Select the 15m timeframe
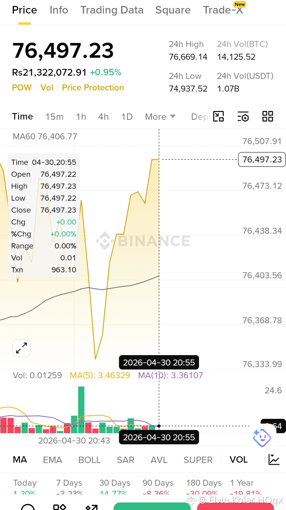The height and width of the screenshot is (510, 286). tap(54, 117)
